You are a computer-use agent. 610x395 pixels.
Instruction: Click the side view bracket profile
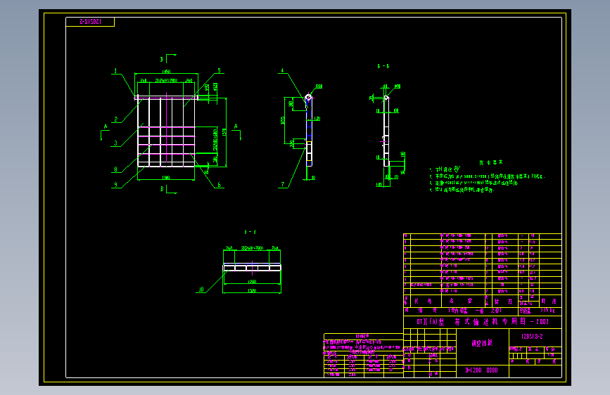click(x=309, y=131)
